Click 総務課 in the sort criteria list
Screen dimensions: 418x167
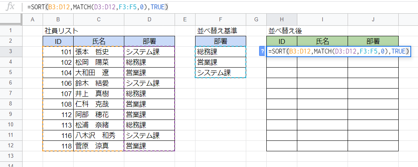(x=220, y=52)
